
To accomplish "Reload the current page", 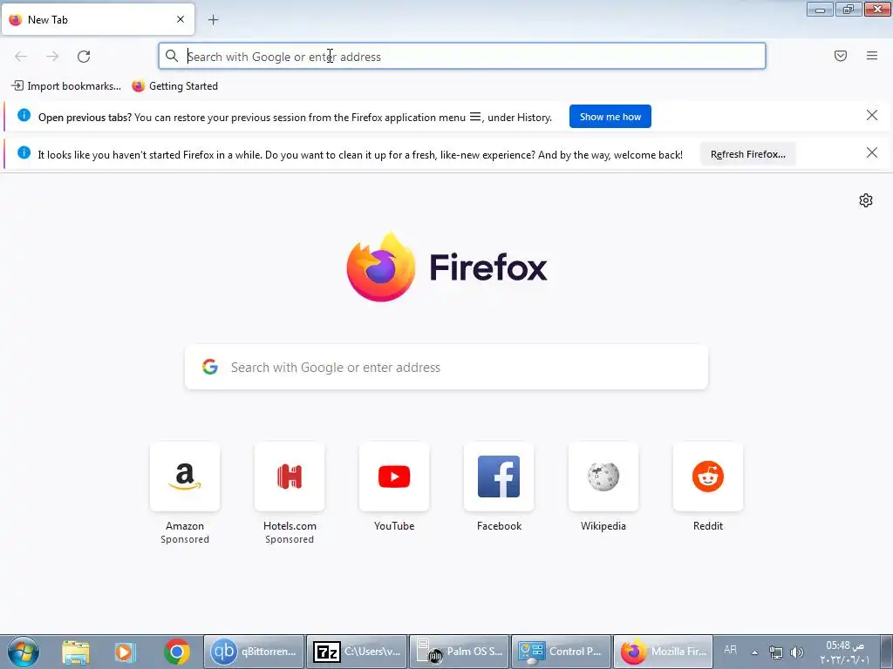I will point(84,57).
